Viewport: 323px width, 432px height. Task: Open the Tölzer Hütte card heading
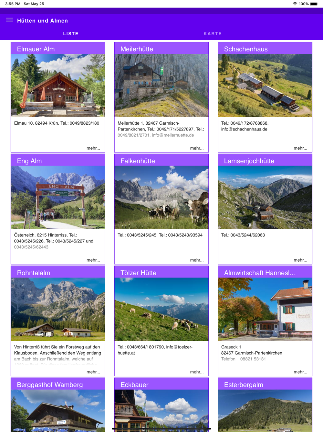click(138, 273)
